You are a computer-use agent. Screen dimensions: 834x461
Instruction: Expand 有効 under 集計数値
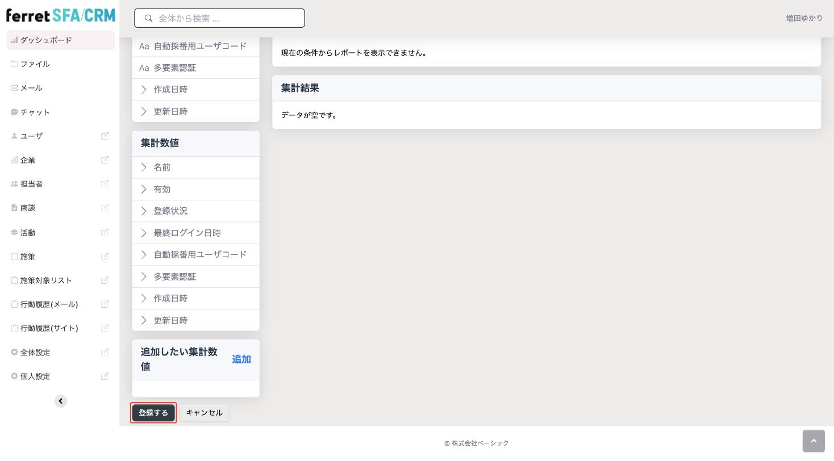[195, 189]
